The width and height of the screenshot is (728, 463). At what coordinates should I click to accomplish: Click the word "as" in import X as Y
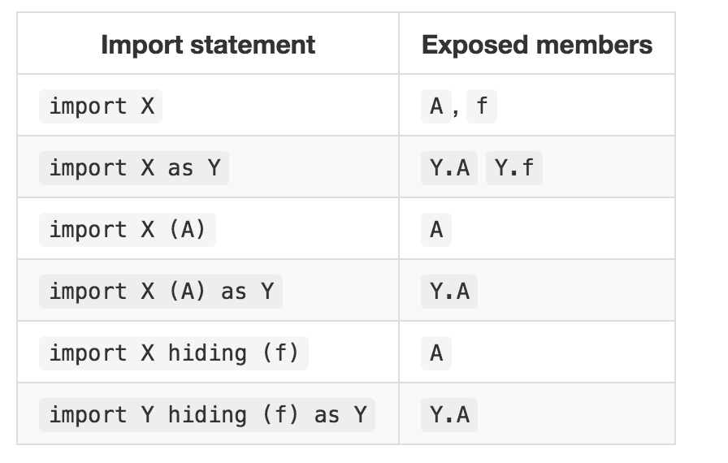click(x=180, y=168)
